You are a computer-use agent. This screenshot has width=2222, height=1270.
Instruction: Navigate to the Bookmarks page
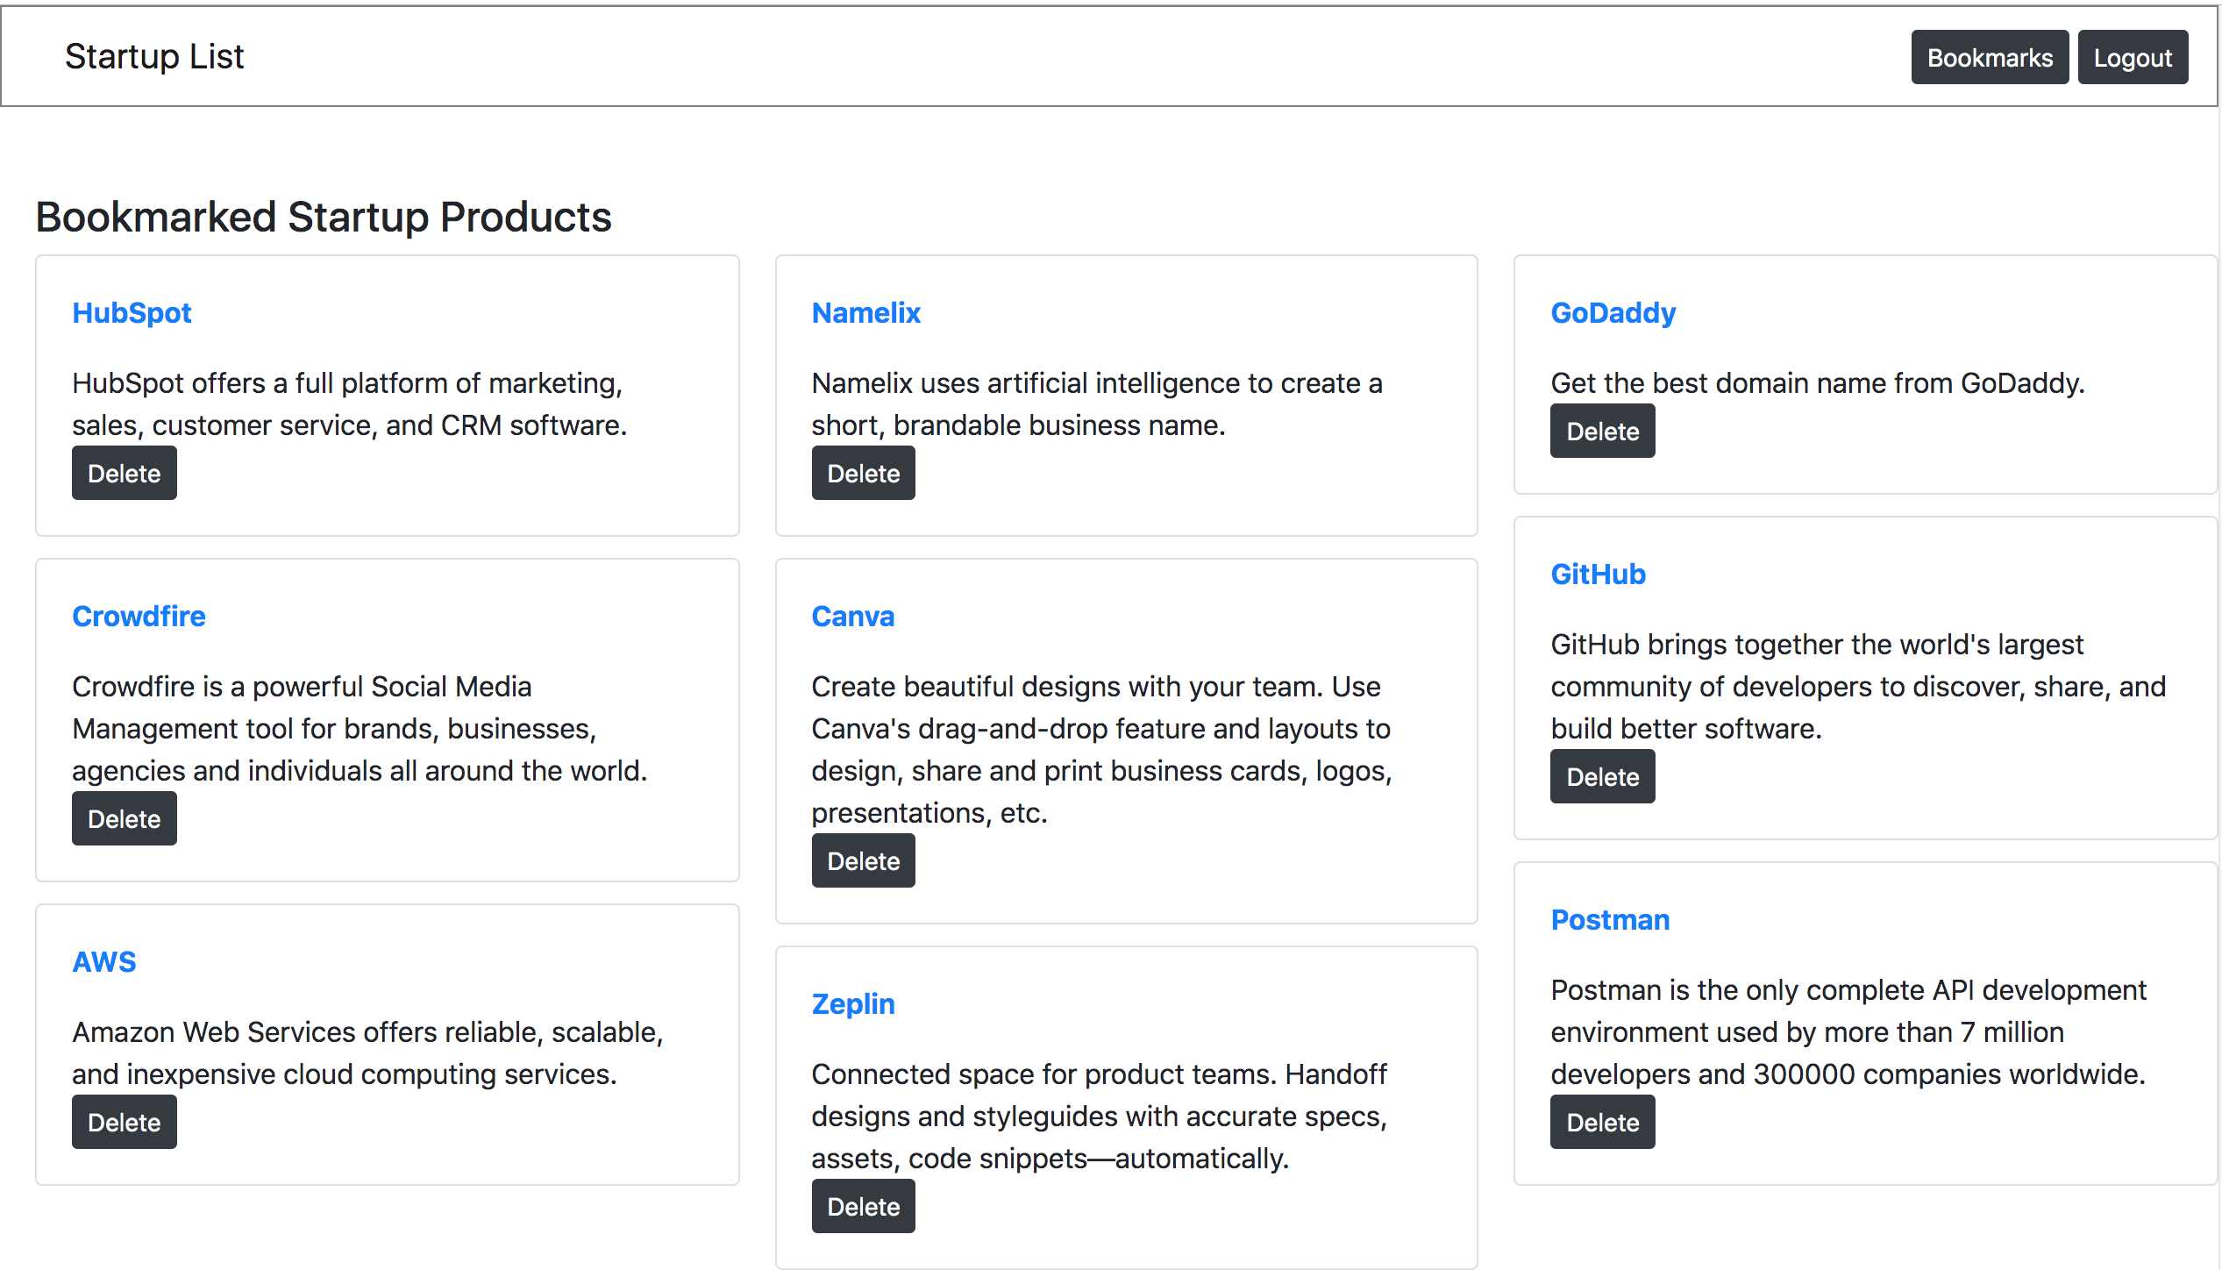click(x=1990, y=56)
